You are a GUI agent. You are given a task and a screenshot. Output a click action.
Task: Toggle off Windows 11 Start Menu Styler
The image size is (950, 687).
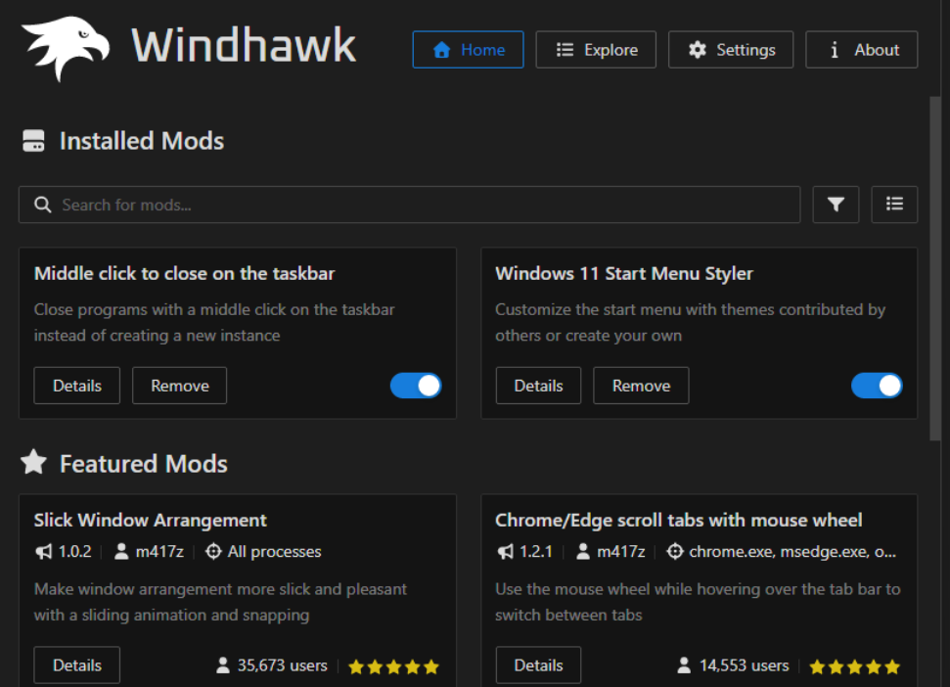point(877,386)
